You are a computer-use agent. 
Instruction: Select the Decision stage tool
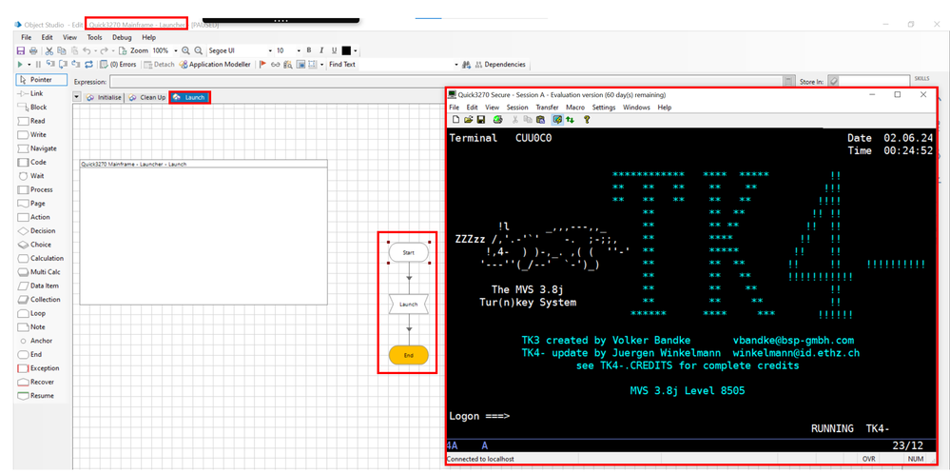point(42,230)
